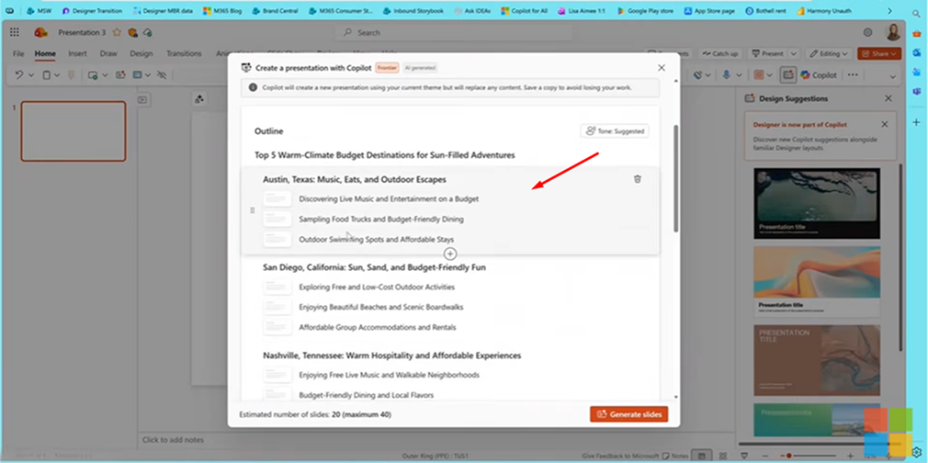
Task: Close the Create a presentation with Copilot dialog
Action: [662, 68]
